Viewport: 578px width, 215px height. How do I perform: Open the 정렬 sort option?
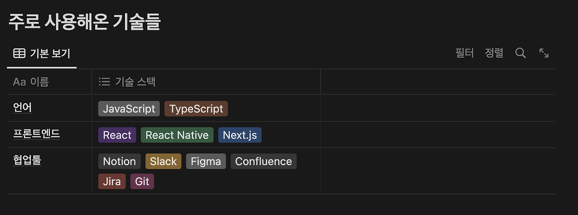click(494, 53)
